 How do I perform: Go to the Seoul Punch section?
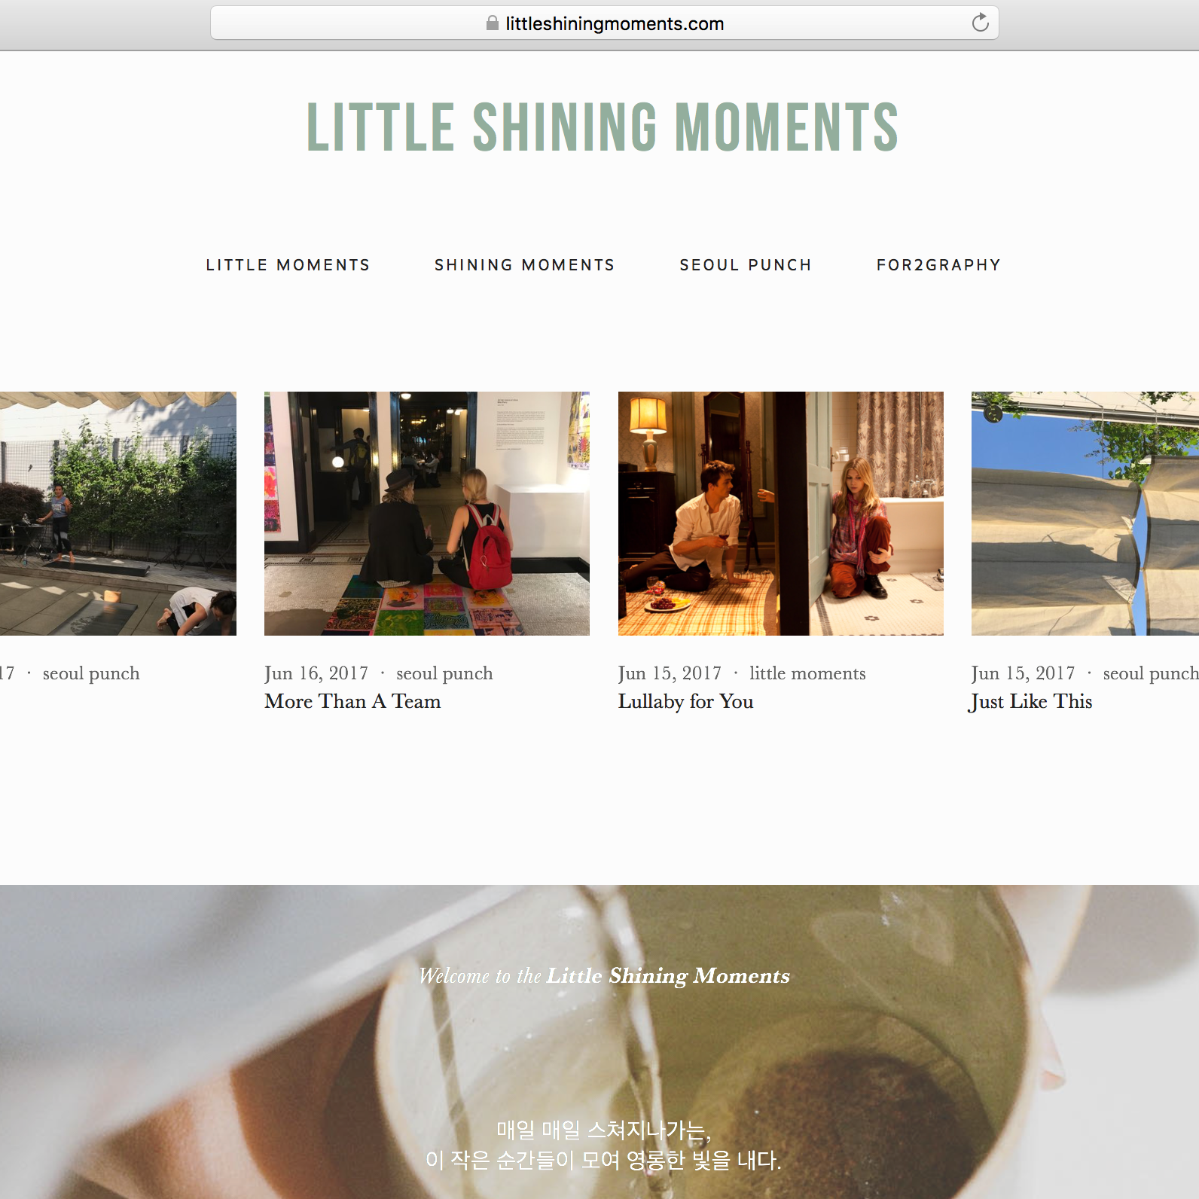tap(746, 265)
